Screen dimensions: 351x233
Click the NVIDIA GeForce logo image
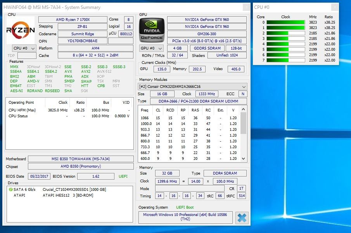pyautogui.click(x=152, y=30)
